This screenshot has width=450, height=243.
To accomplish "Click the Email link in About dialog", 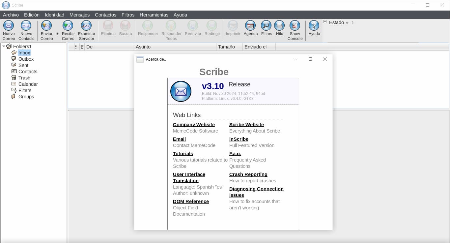I will click(179, 139).
